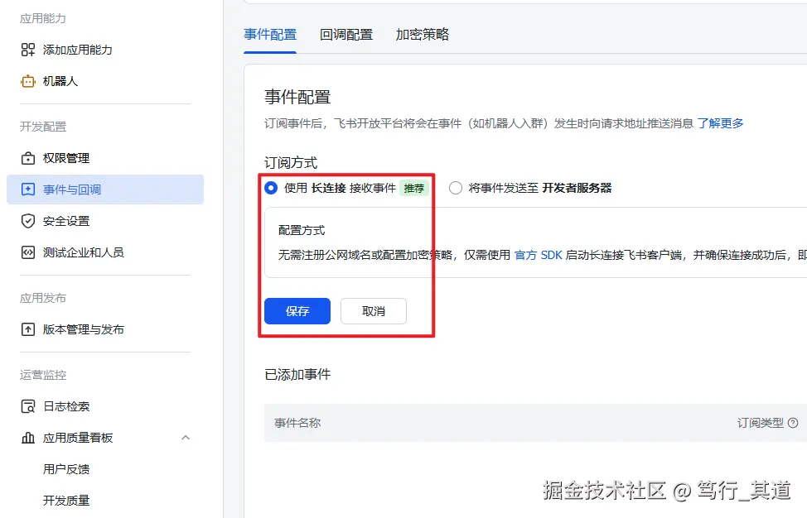Open 版本管理与发布 with its upload icon
The height and width of the screenshot is (518, 807).
[x=28, y=329]
